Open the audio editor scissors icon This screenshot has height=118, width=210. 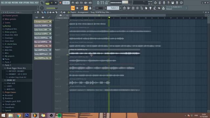pyautogui.click(x=160, y=3)
